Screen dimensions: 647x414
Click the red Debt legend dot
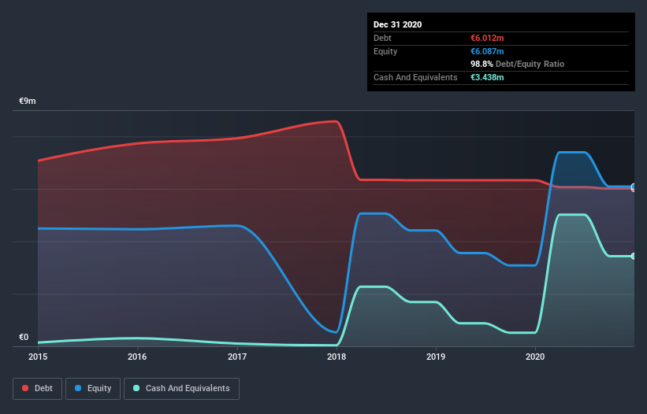[x=25, y=388]
